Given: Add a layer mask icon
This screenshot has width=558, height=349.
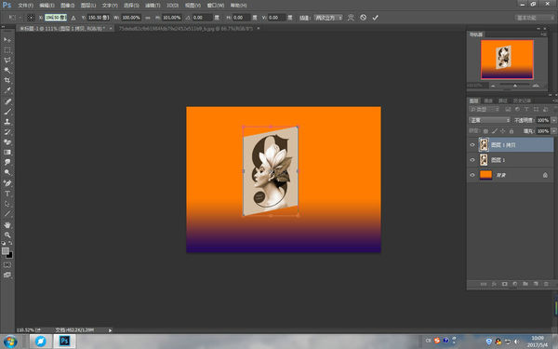Looking at the screenshot, I should click(x=505, y=284).
